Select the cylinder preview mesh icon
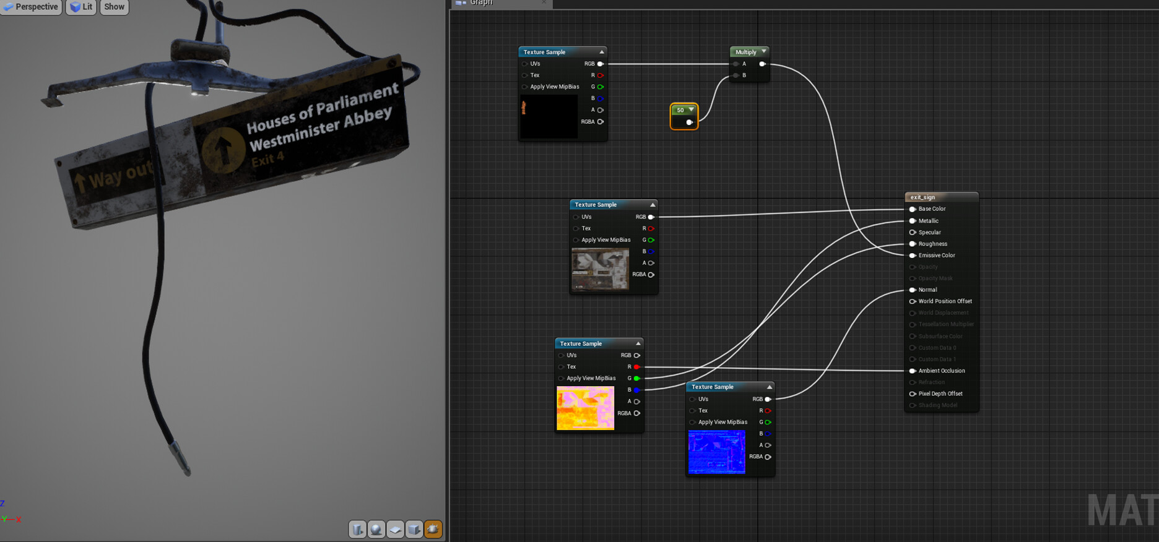Viewport: 1159px width, 542px height. (357, 529)
